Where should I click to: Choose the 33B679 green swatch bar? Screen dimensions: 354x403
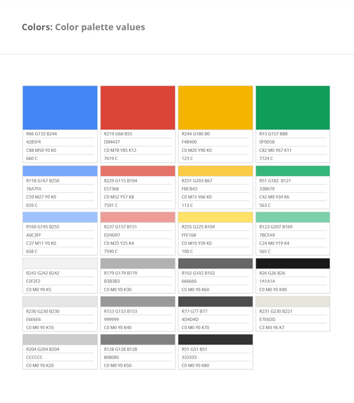pyautogui.click(x=293, y=171)
